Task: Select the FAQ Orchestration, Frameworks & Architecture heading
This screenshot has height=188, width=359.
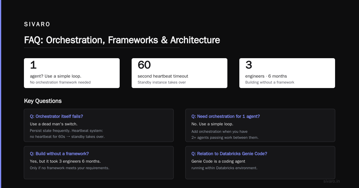Action: click(122, 40)
